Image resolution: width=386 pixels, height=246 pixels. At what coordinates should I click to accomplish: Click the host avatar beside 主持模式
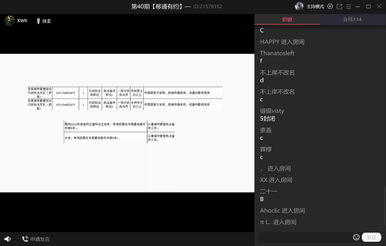(299, 6)
